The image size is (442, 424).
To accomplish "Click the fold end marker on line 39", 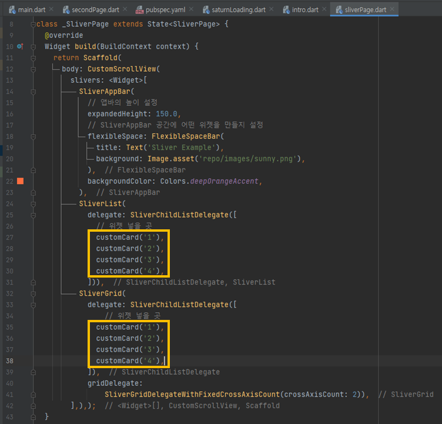I will 34,372.
